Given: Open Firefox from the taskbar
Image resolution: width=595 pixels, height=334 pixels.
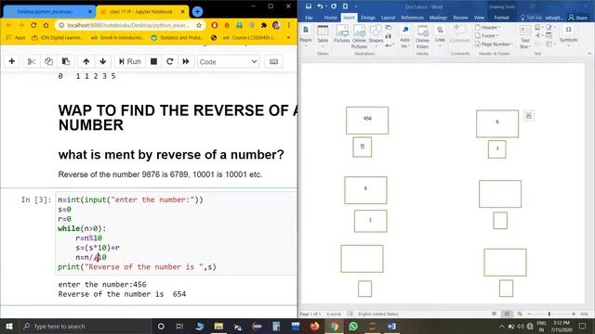Looking at the screenshot, I should (314, 326).
